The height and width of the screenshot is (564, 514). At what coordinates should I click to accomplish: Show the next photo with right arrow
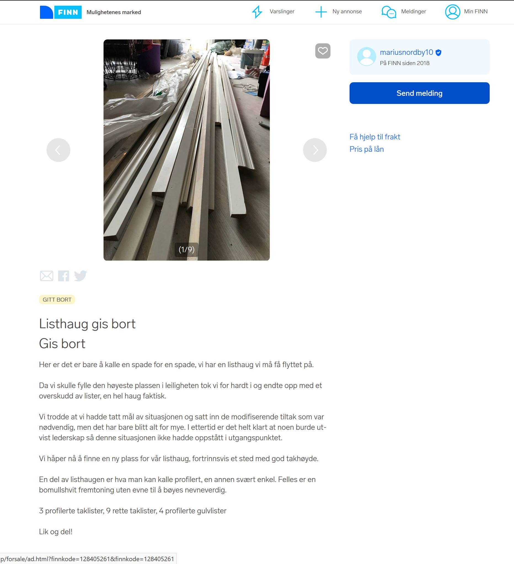[315, 150]
